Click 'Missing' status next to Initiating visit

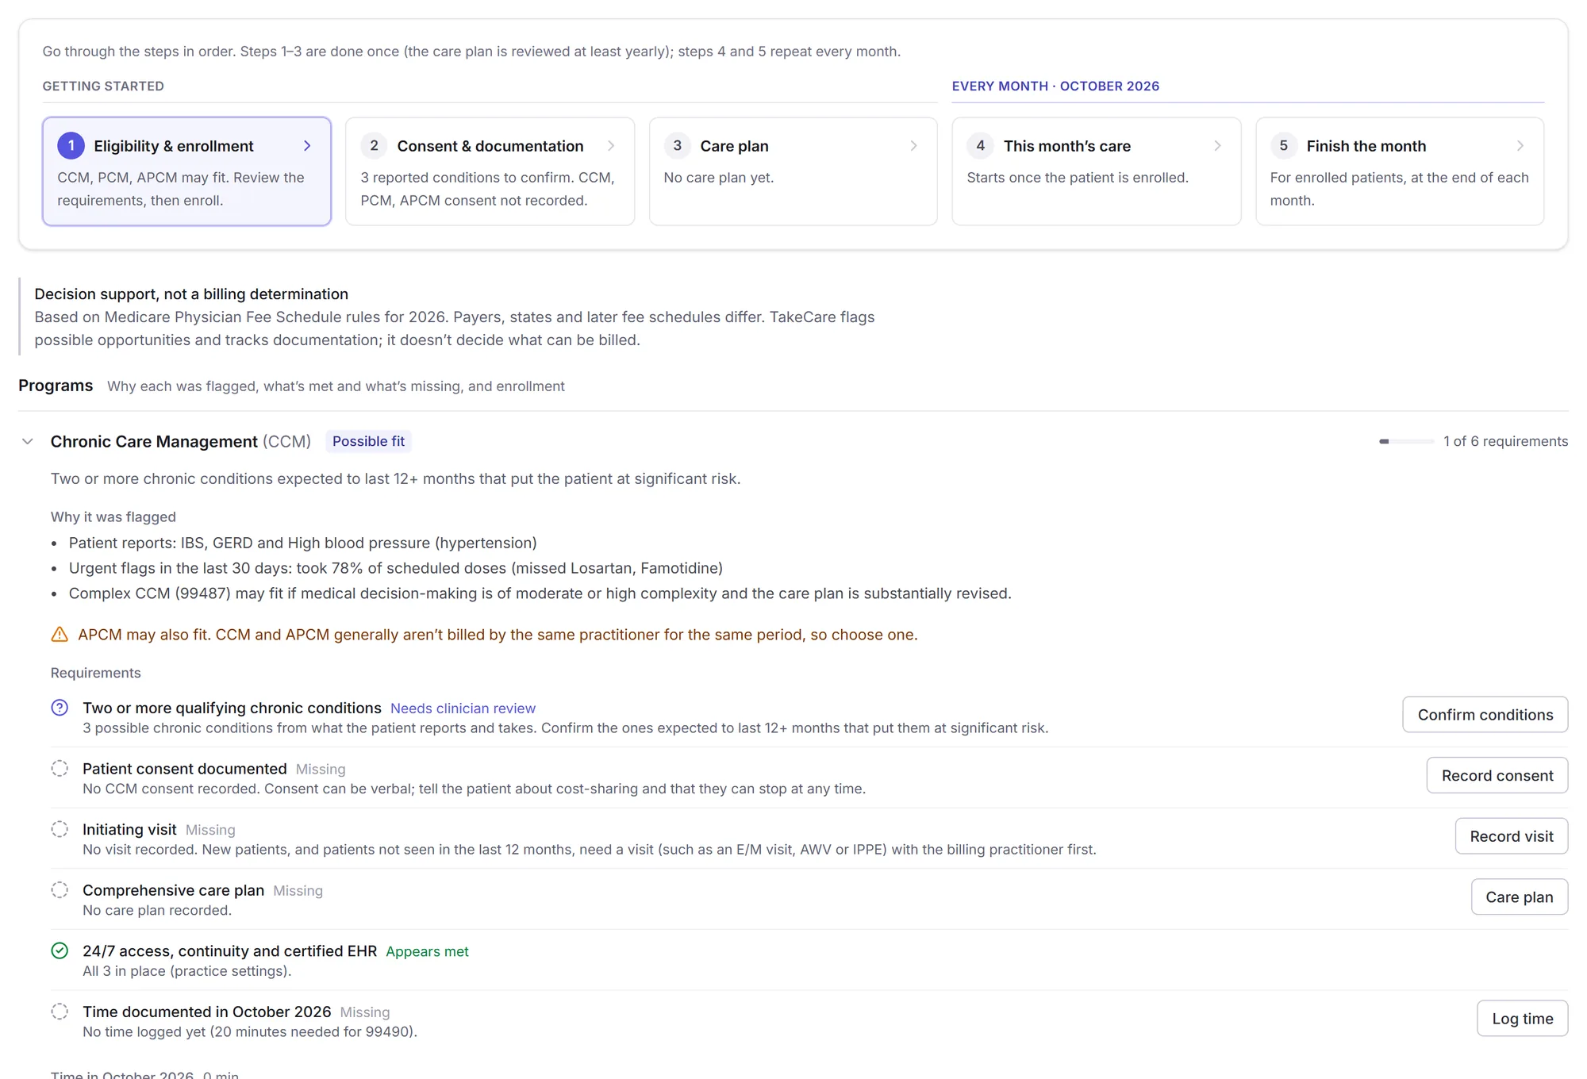click(x=210, y=830)
